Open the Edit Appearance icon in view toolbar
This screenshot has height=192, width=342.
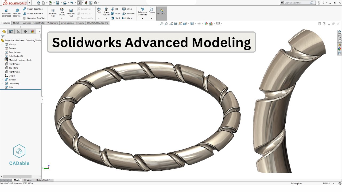(206, 24)
